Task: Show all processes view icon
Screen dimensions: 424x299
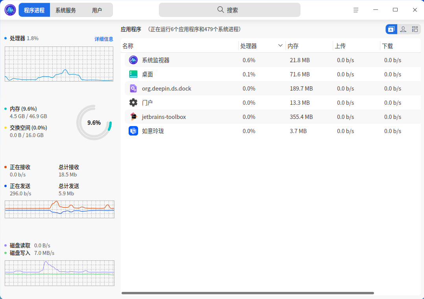Action: pyautogui.click(x=415, y=29)
